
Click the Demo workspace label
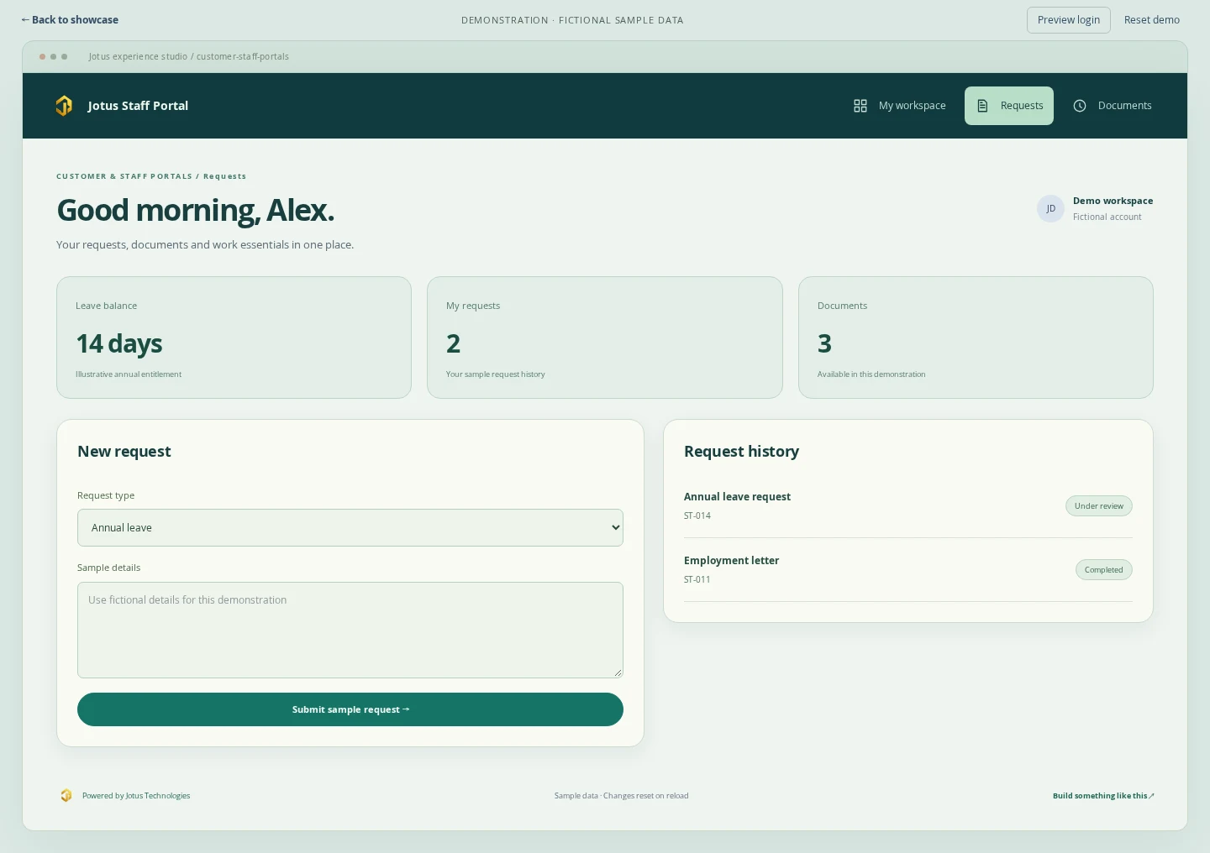click(1113, 201)
